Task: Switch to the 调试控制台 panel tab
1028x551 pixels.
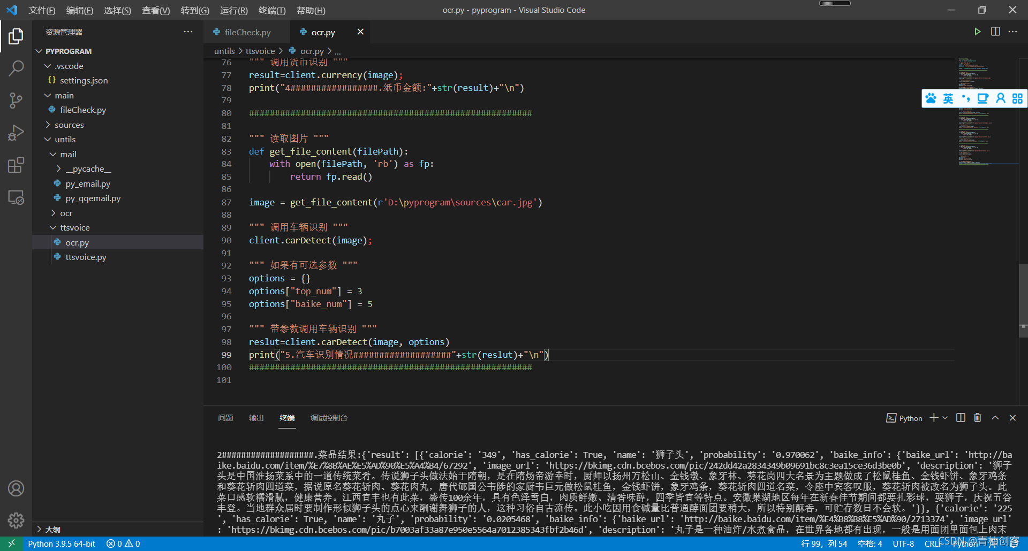Action: (329, 418)
